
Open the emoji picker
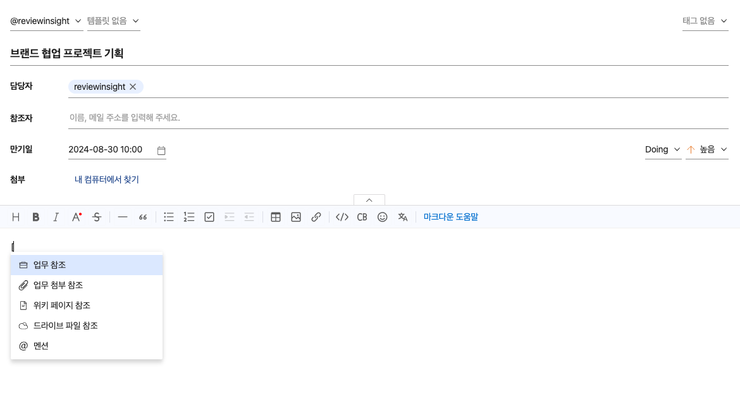(x=382, y=217)
